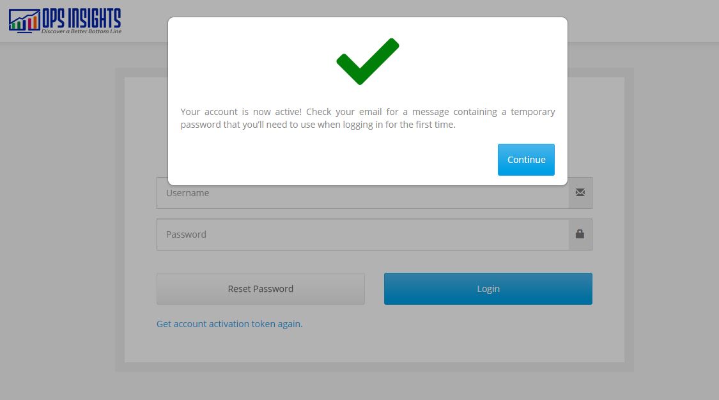Image resolution: width=719 pixels, height=400 pixels.
Task: Click the padlock icon beside Password
Action: (x=580, y=234)
